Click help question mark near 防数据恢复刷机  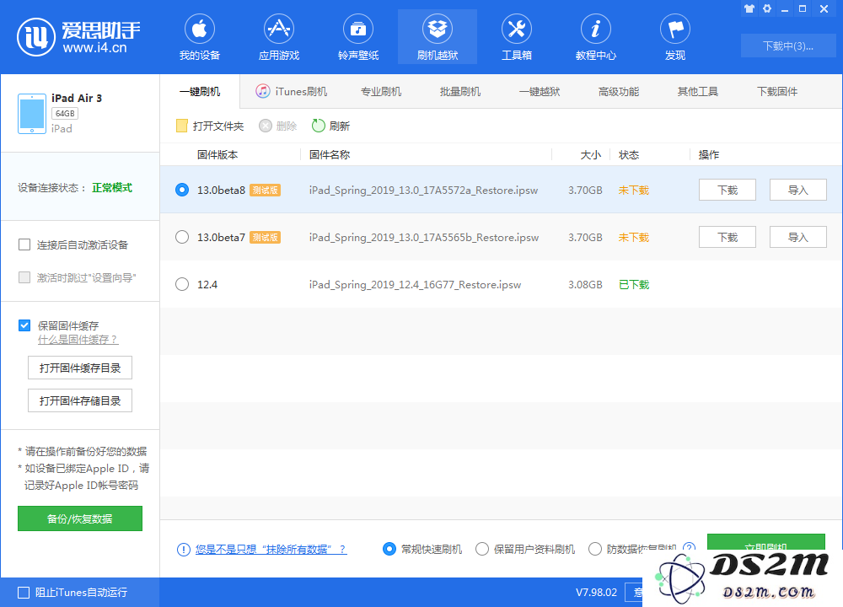click(690, 547)
